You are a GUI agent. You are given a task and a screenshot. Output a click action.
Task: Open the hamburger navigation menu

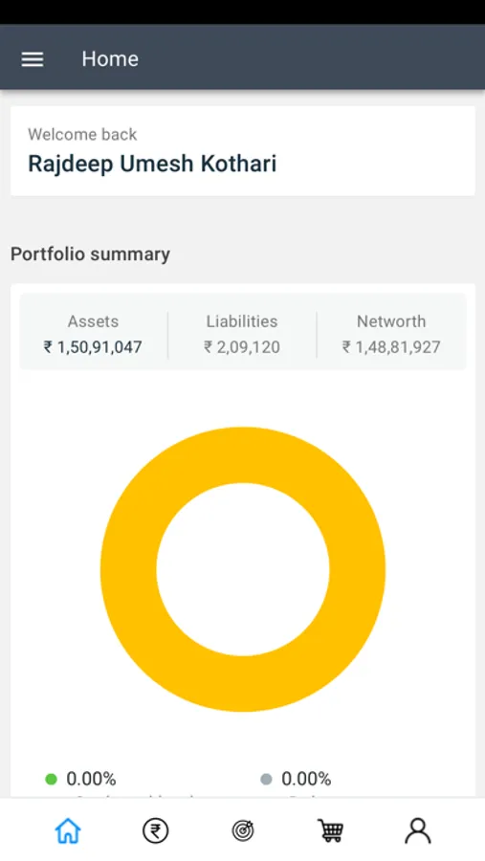[x=33, y=59]
